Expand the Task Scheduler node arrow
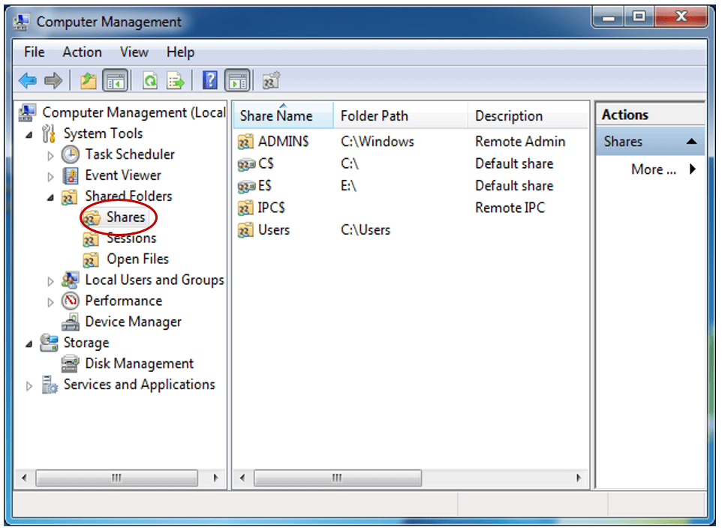The height and width of the screenshot is (530, 722). [50, 155]
